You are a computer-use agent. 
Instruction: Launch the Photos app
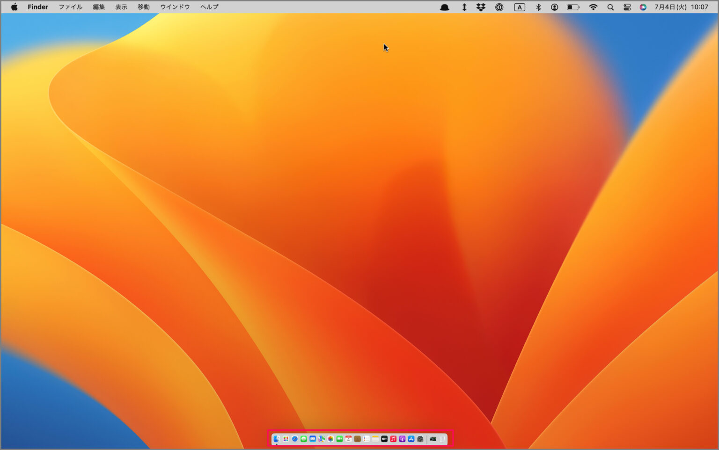point(330,439)
